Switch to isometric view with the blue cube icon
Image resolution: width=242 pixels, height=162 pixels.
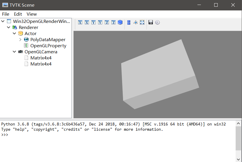click(x=120, y=22)
